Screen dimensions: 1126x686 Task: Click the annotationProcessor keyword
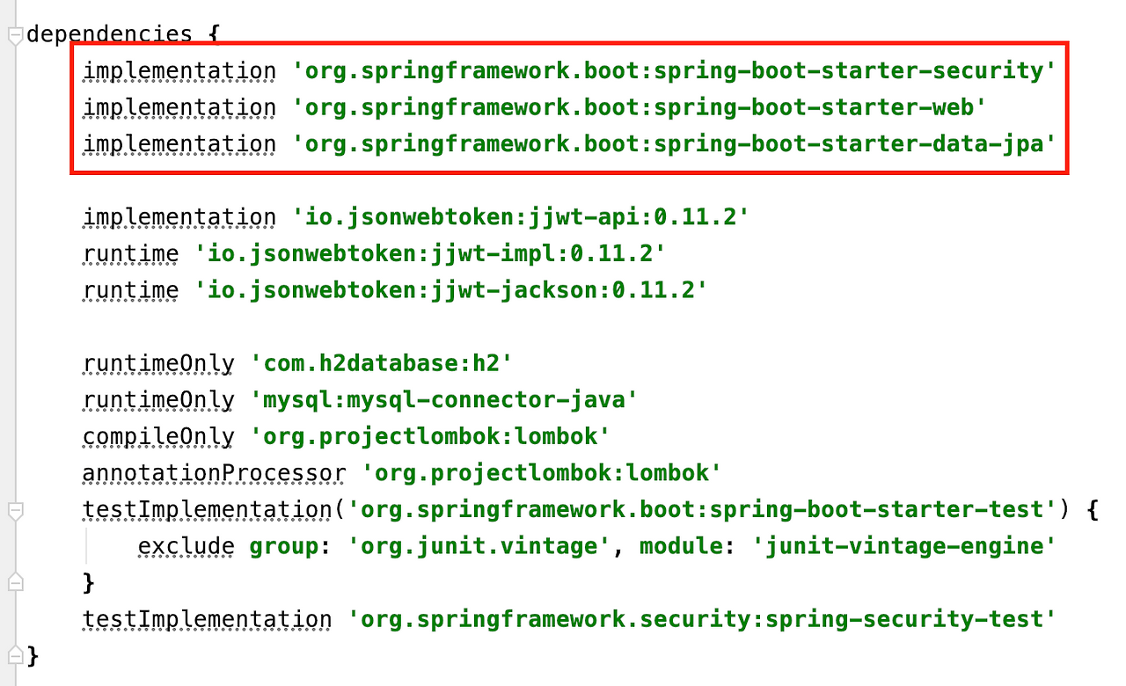coord(211,472)
